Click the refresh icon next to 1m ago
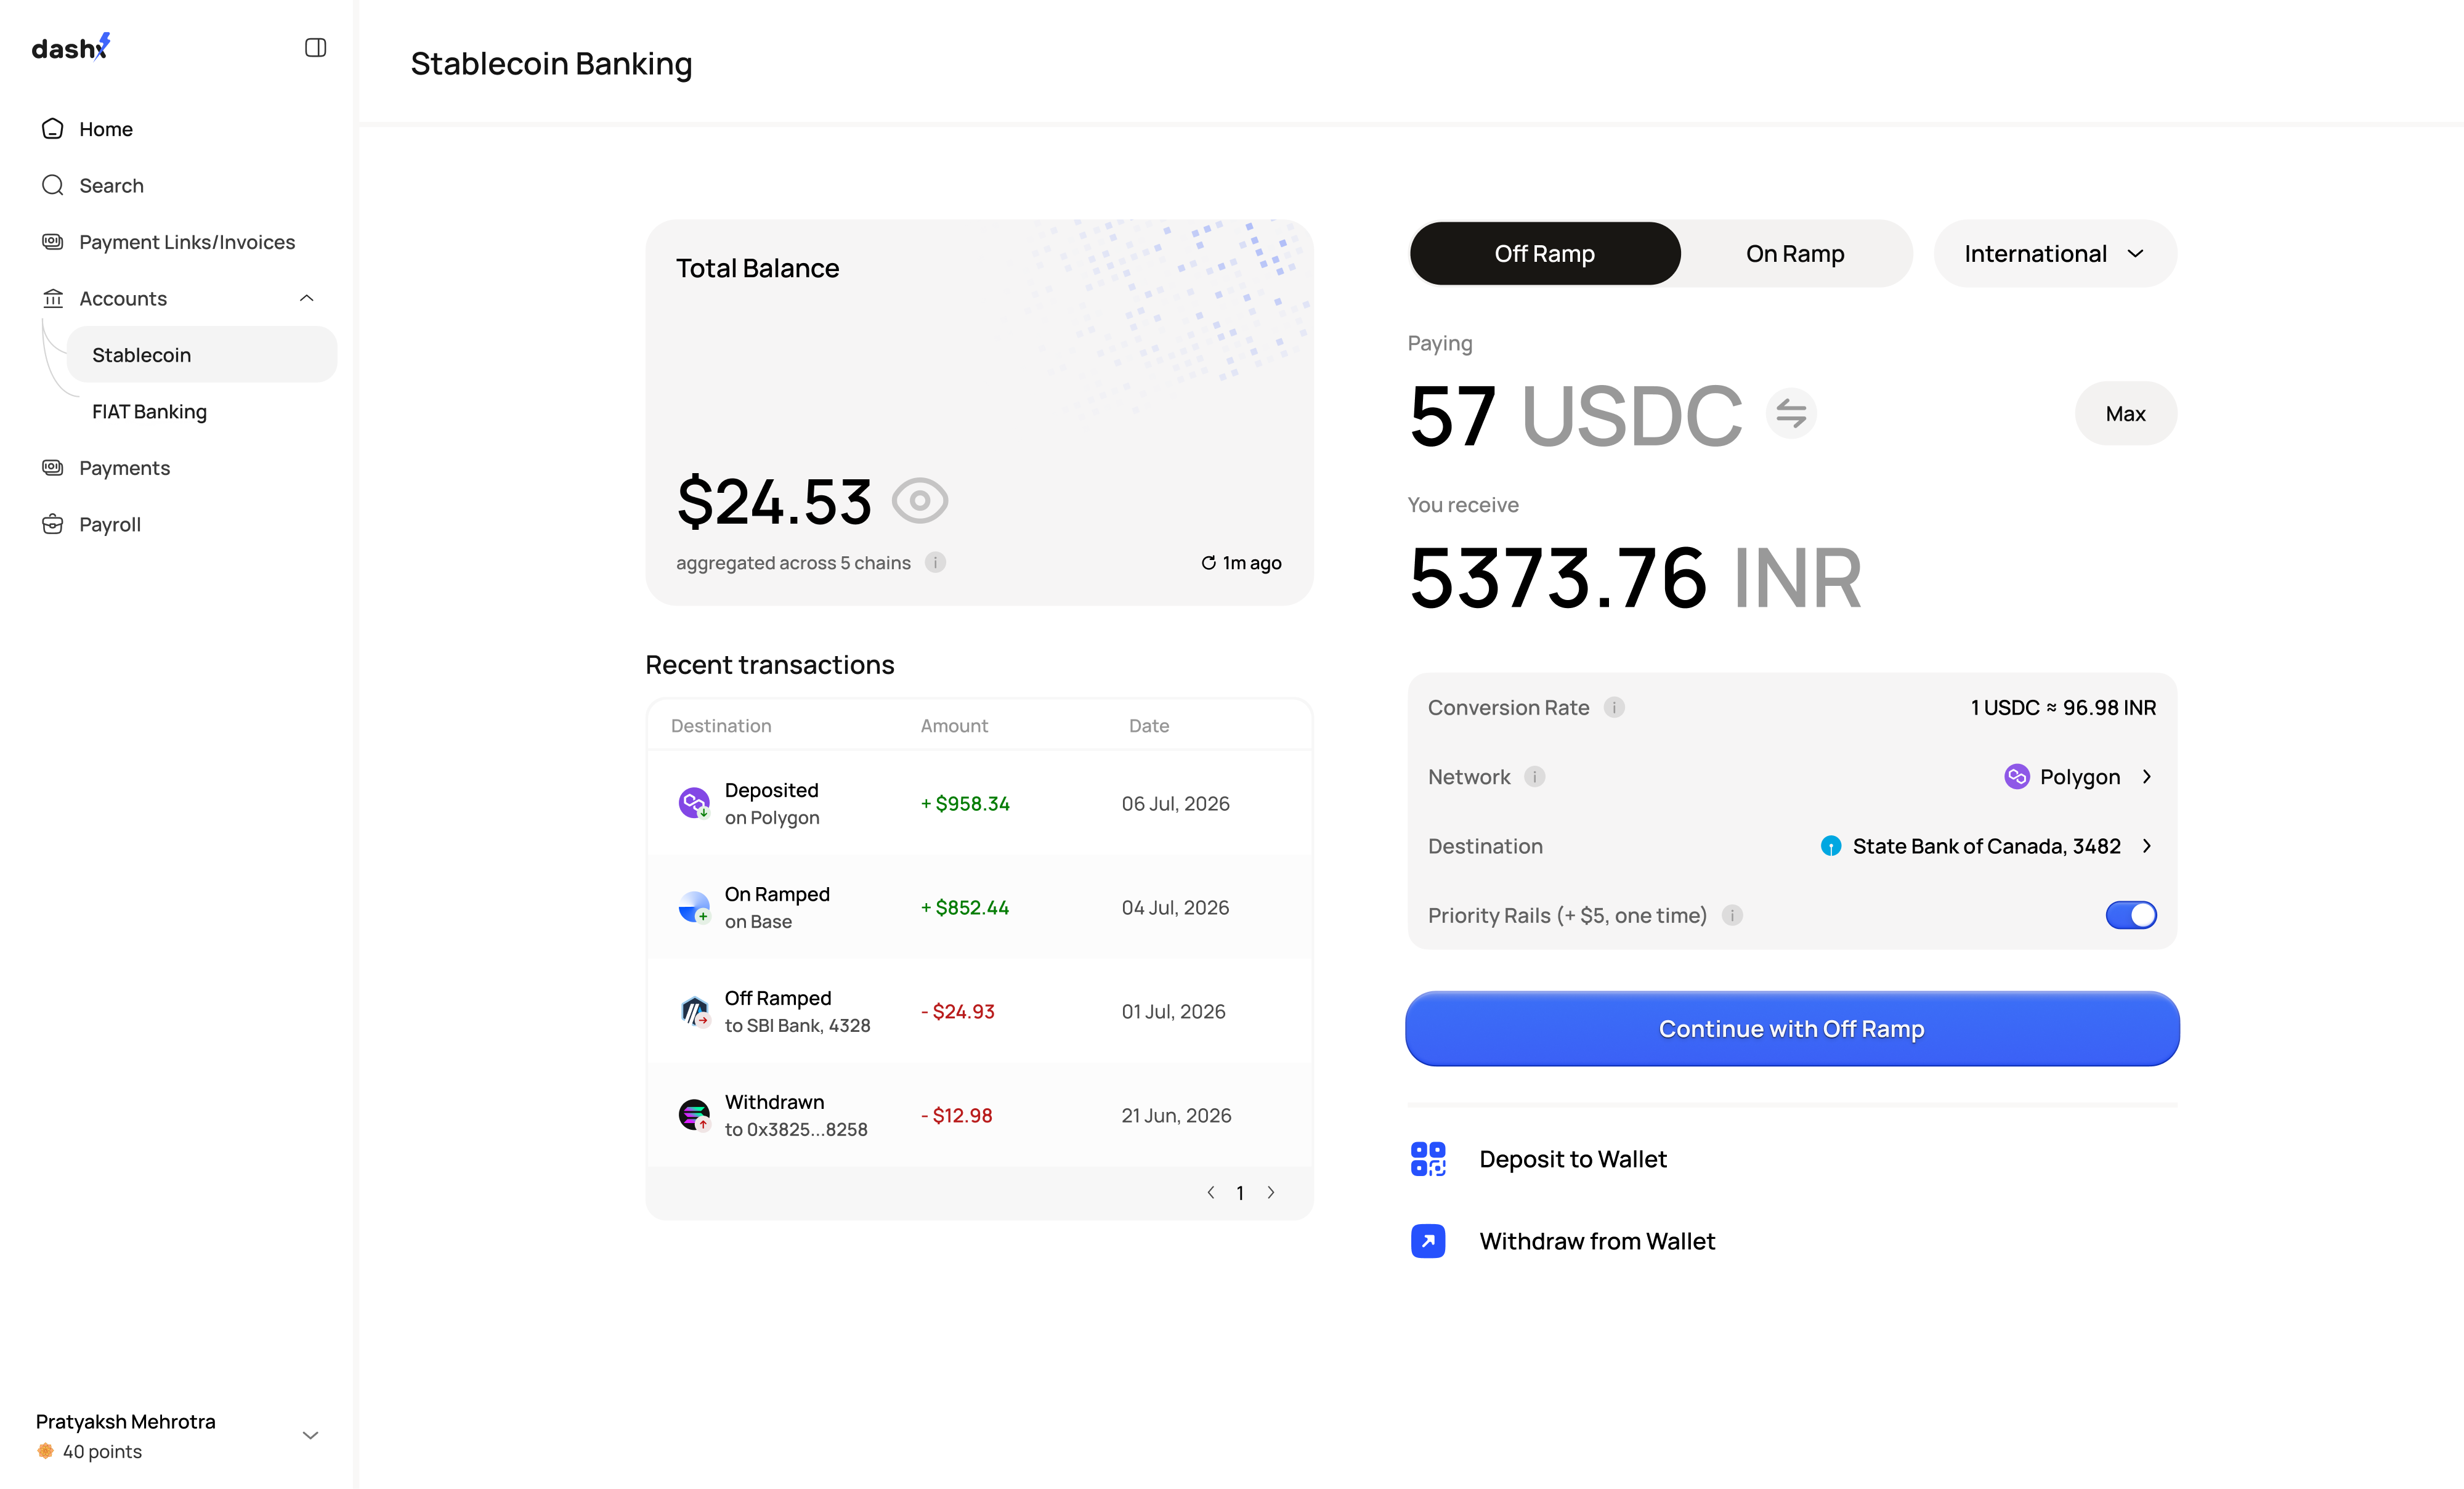 (x=1208, y=563)
